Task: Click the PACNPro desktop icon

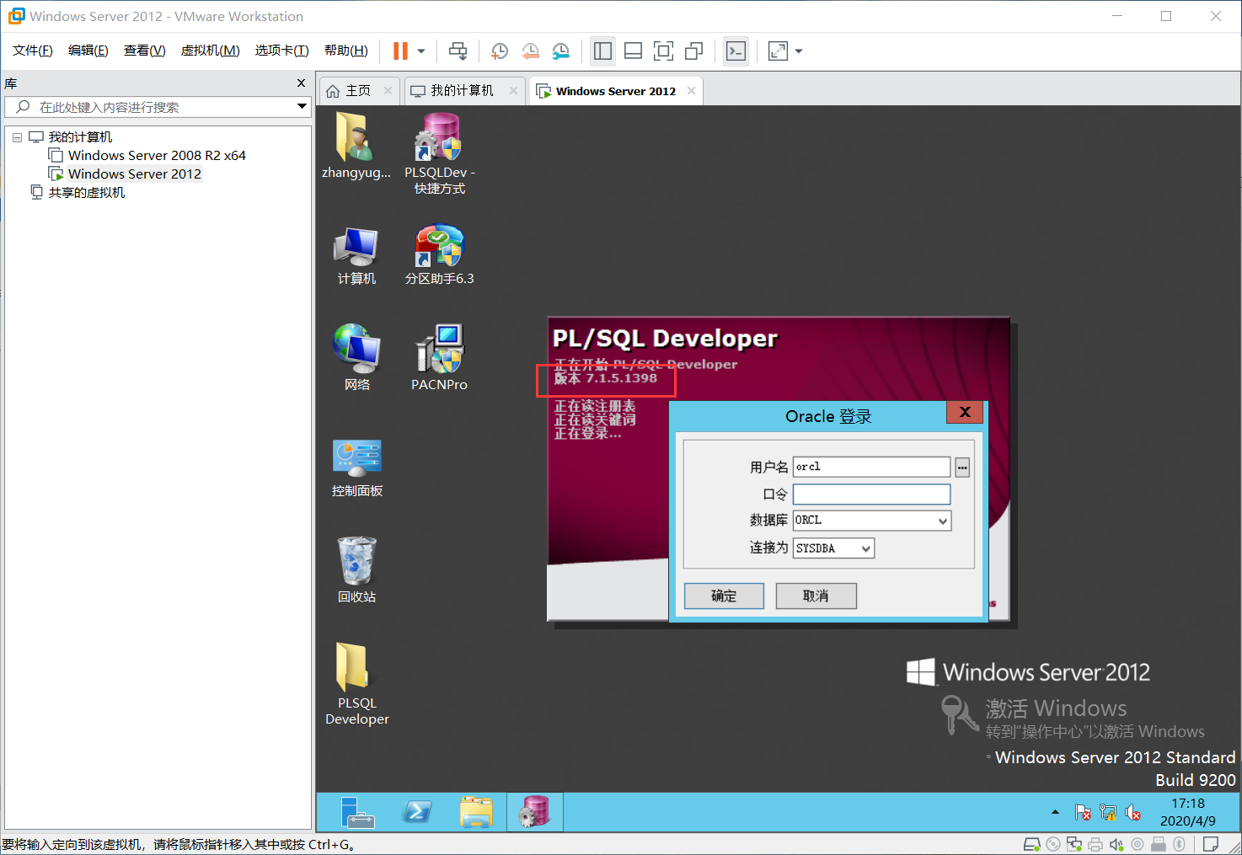Action: click(439, 359)
